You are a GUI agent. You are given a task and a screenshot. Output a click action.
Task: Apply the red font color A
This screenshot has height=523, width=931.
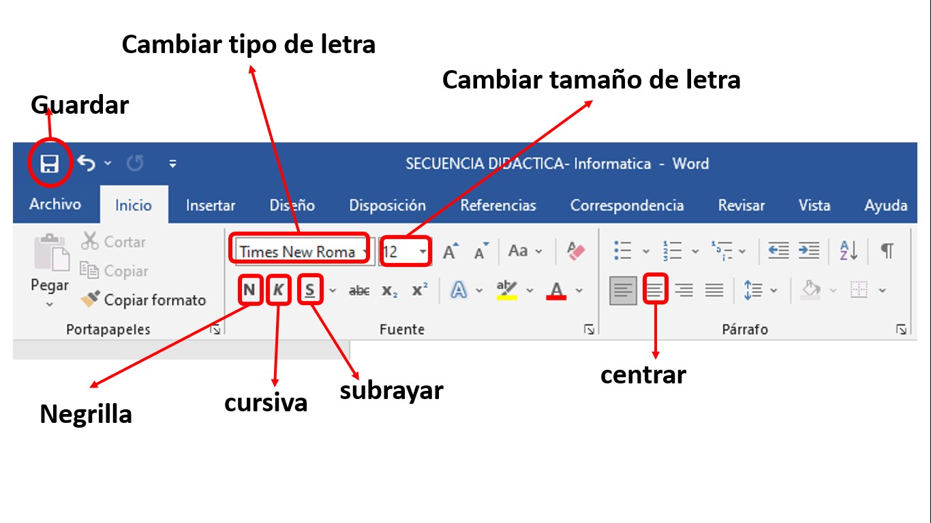click(x=557, y=291)
